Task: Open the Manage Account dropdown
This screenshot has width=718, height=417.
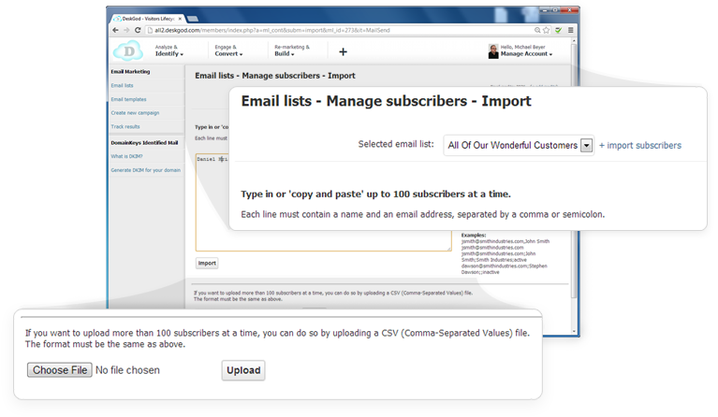Action: click(526, 54)
